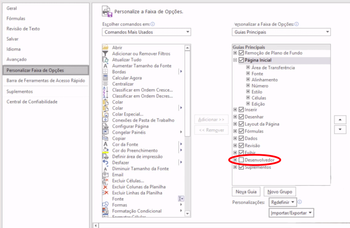
Task: Click the Diminuir Tamanho da Fonte icon
Action: (x=105, y=168)
